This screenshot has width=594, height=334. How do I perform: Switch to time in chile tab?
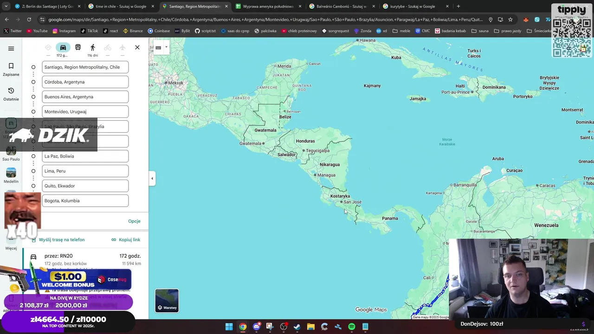pyautogui.click(x=121, y=6)
